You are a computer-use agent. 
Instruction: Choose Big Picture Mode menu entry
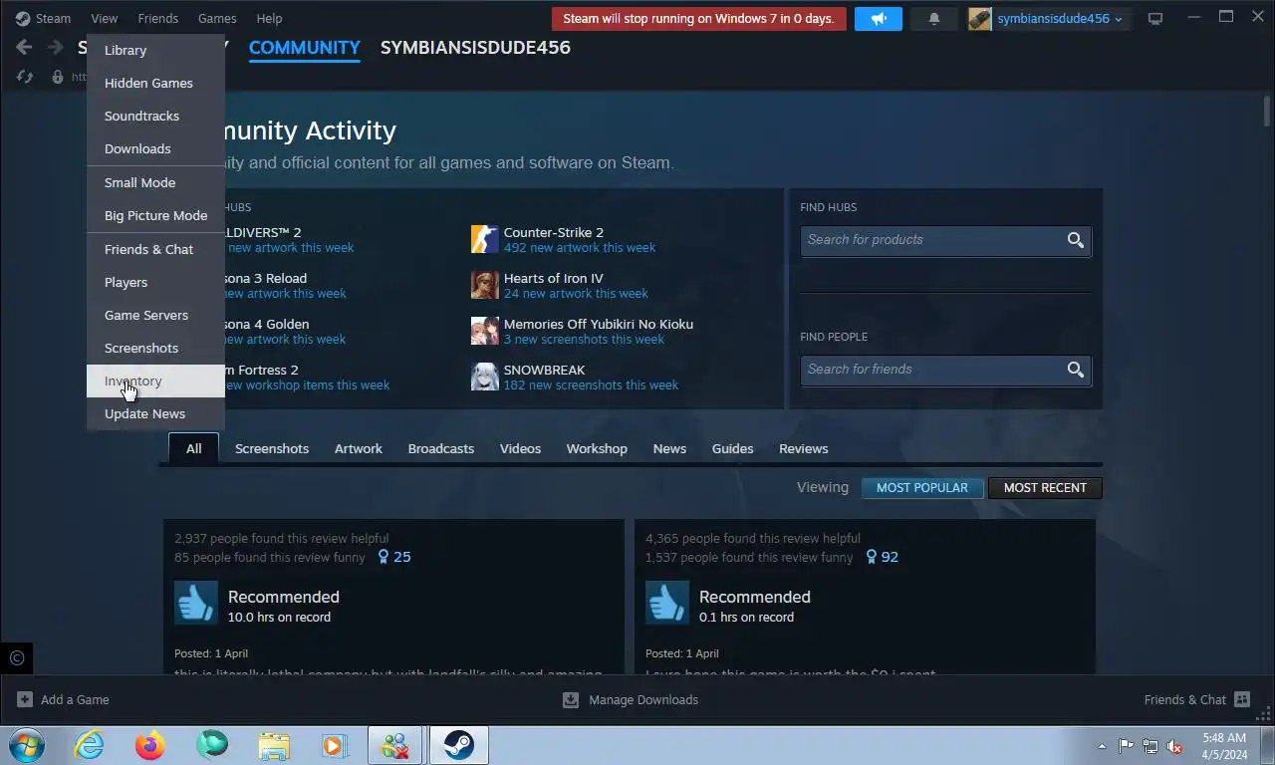[155, 215]
